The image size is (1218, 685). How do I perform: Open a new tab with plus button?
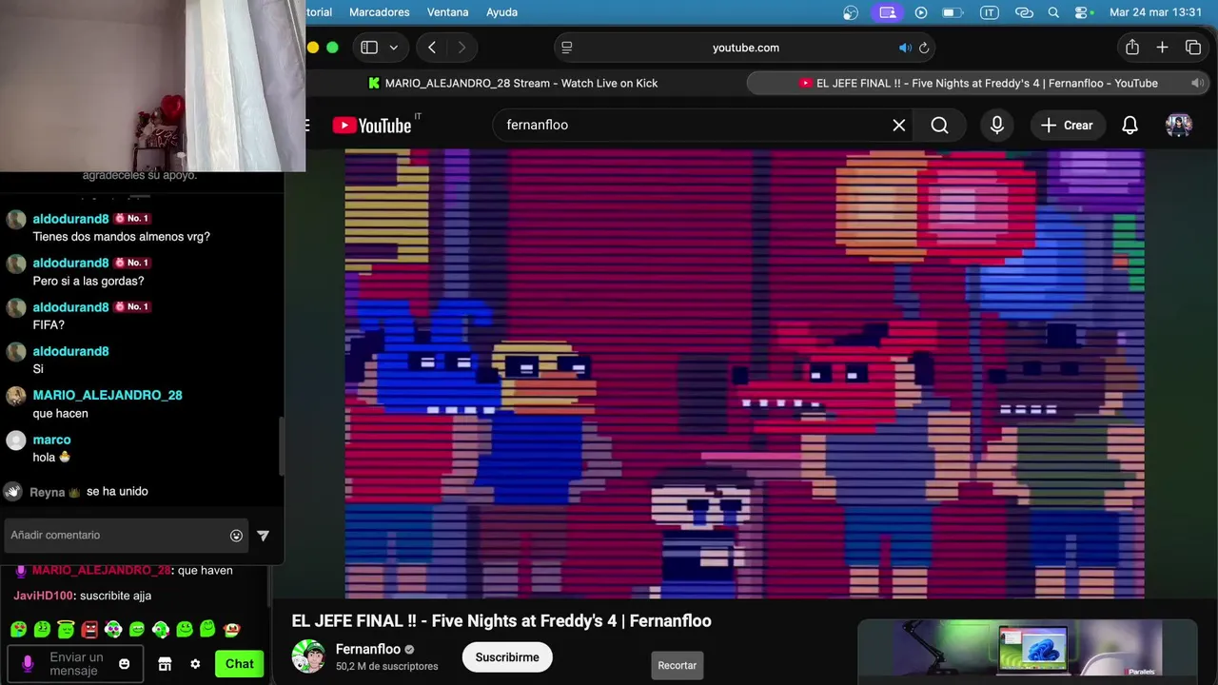1162,48
